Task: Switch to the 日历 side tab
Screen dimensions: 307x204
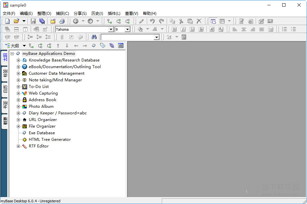Action: (x=5, y=89)
